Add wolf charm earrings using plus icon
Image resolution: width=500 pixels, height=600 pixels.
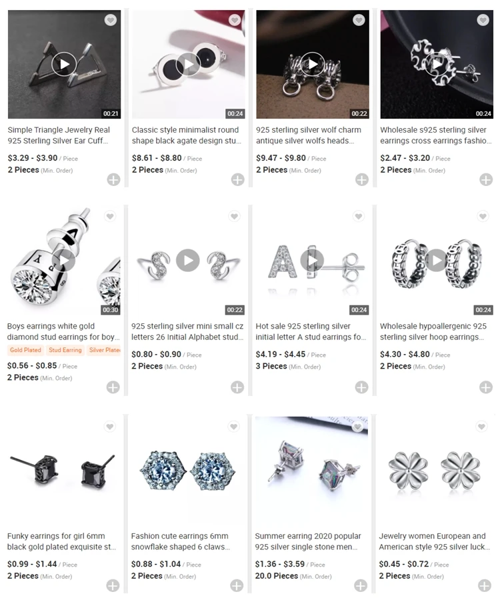coord(361,179)
